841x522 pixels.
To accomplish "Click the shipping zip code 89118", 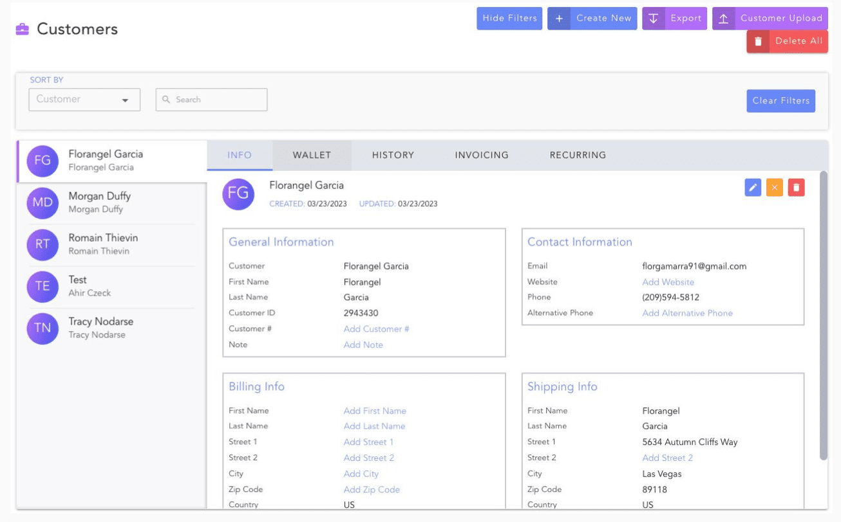I will [654, 490].
